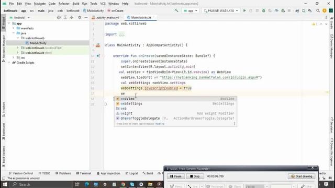Viewport: 335px width, 188px height.
Task: Open the Refactor menu
Action: click(x=64, y=4)
